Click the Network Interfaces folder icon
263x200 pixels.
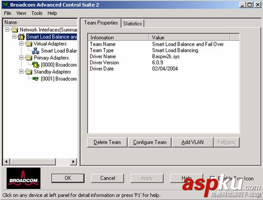(x=15, y=30)
